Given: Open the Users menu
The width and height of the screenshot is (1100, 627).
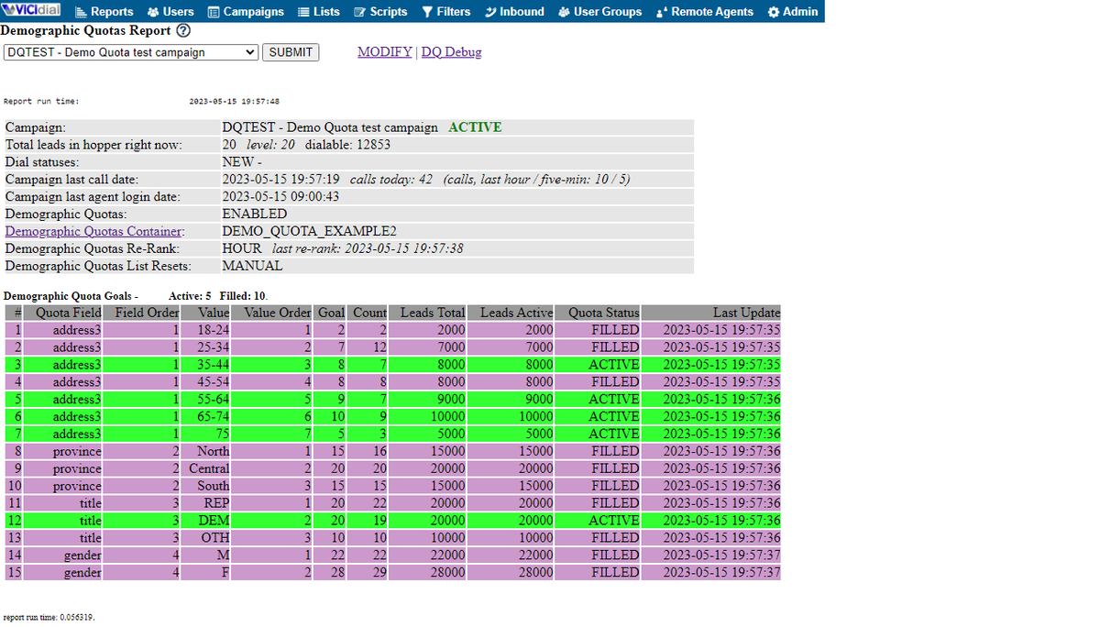Looking at the screenshot, I should pyautogui.click(x=170, y=12).
